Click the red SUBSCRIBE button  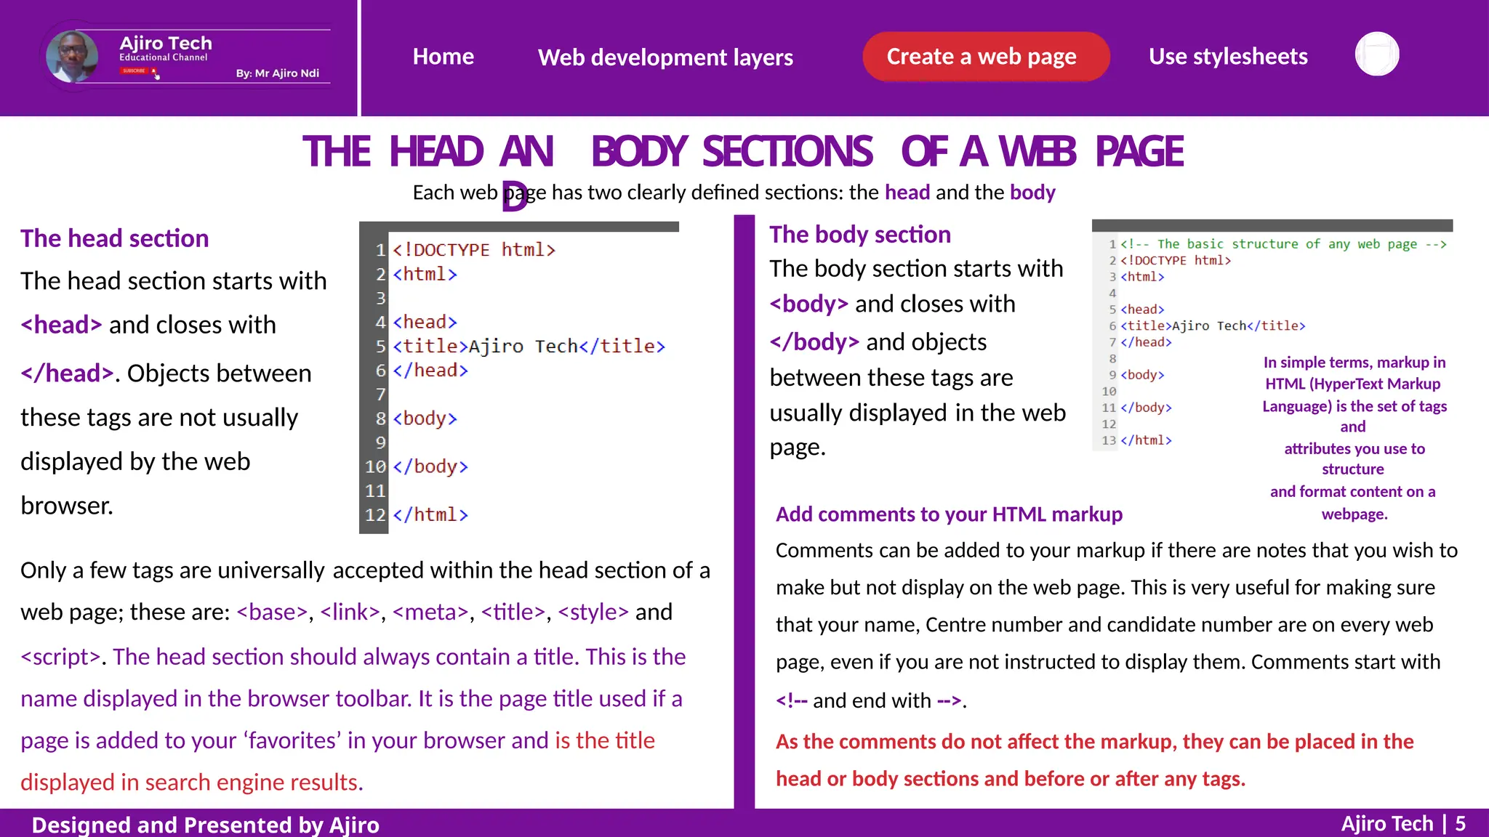point(134,71)
